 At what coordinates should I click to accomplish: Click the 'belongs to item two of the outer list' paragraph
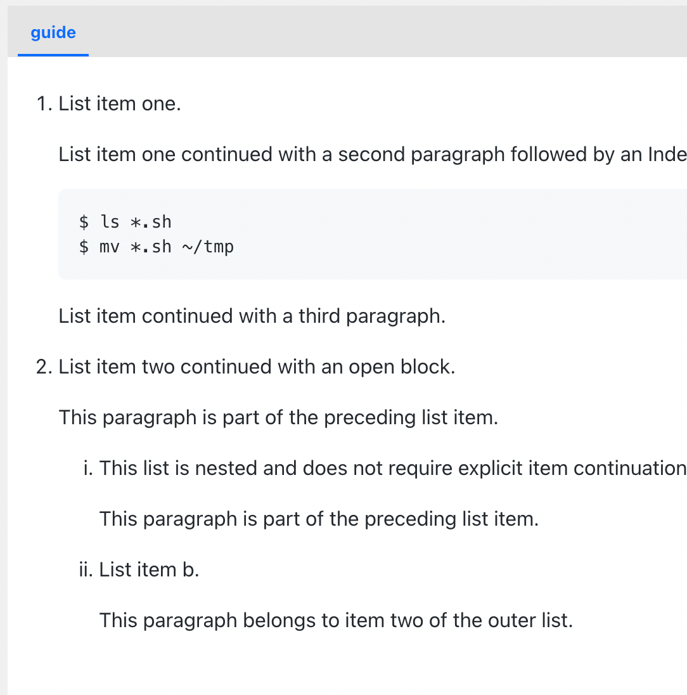[336, 620]
